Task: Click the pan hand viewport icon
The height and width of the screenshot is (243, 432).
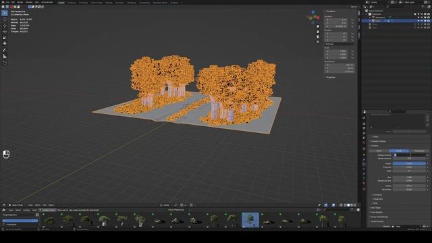Action: (x=318, y=32)
